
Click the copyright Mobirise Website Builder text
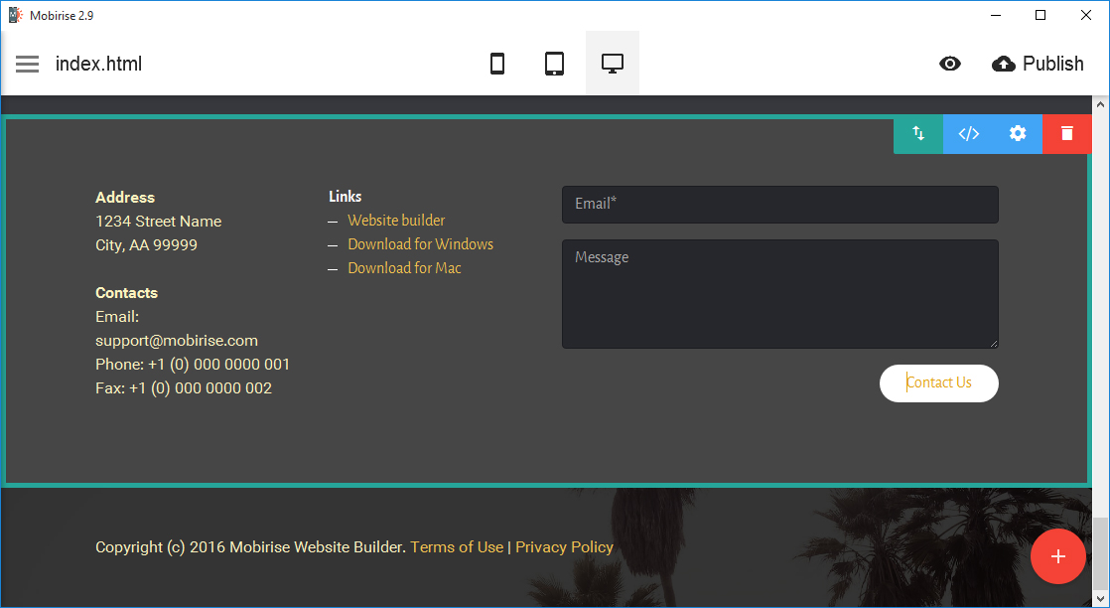(x=250, y=547)
